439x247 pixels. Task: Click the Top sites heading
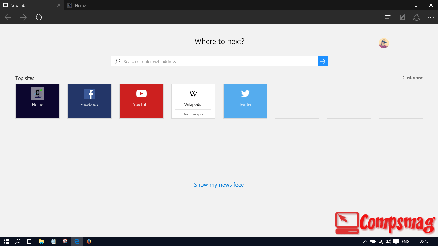pos(25,78)
